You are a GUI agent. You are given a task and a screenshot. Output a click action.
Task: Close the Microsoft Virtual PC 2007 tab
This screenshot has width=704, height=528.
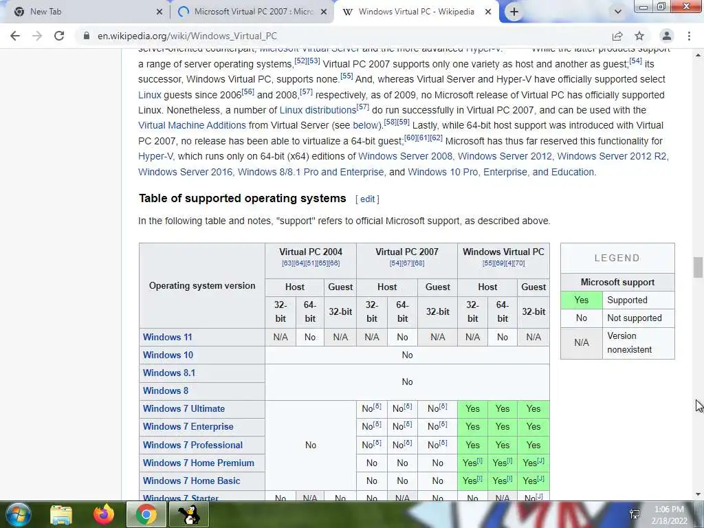pos(324,12)
